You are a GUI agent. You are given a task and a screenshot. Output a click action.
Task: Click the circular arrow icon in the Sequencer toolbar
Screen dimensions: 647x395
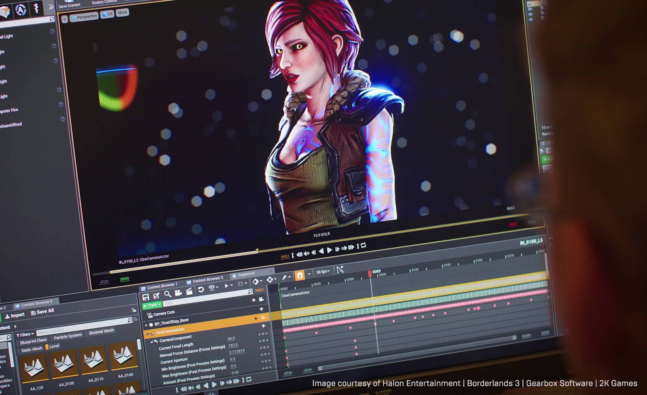coord(201,290)
